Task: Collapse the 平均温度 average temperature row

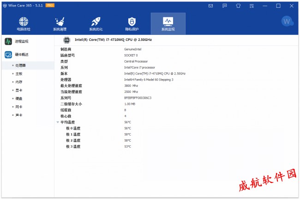Action: (58, 122)
